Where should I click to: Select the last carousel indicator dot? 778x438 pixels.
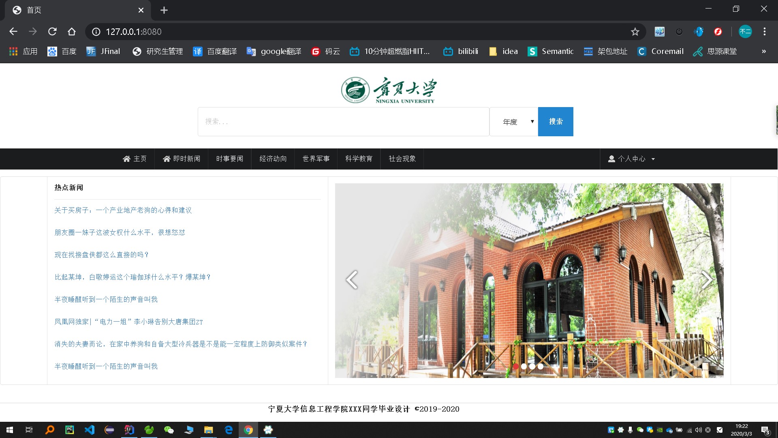click(x=541, y=366)
